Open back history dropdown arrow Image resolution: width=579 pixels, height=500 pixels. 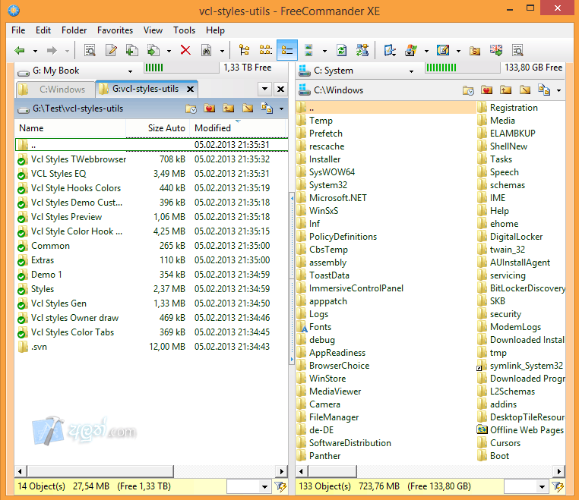click(x=35, y=51)
